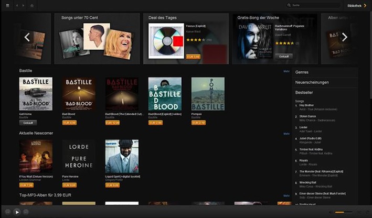Click the Top-MP3-Alben für 3,99 EUR heading
Viewport: 372px width, 218px height.
[x=45, y=195]
